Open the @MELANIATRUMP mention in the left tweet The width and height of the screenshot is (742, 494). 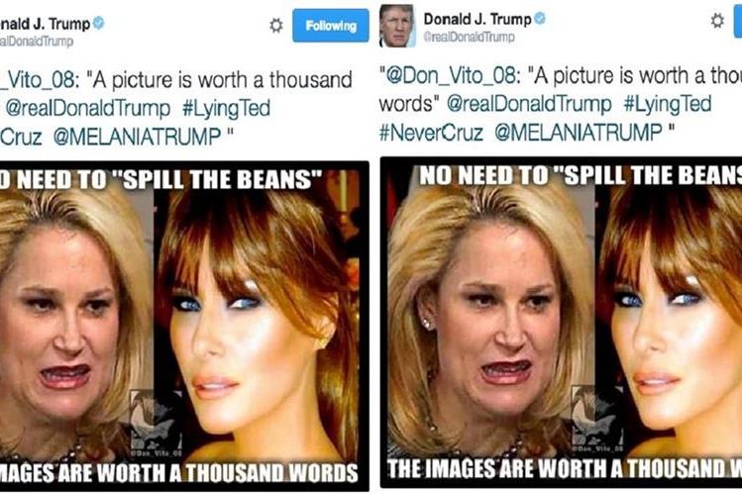click(138, 137)
